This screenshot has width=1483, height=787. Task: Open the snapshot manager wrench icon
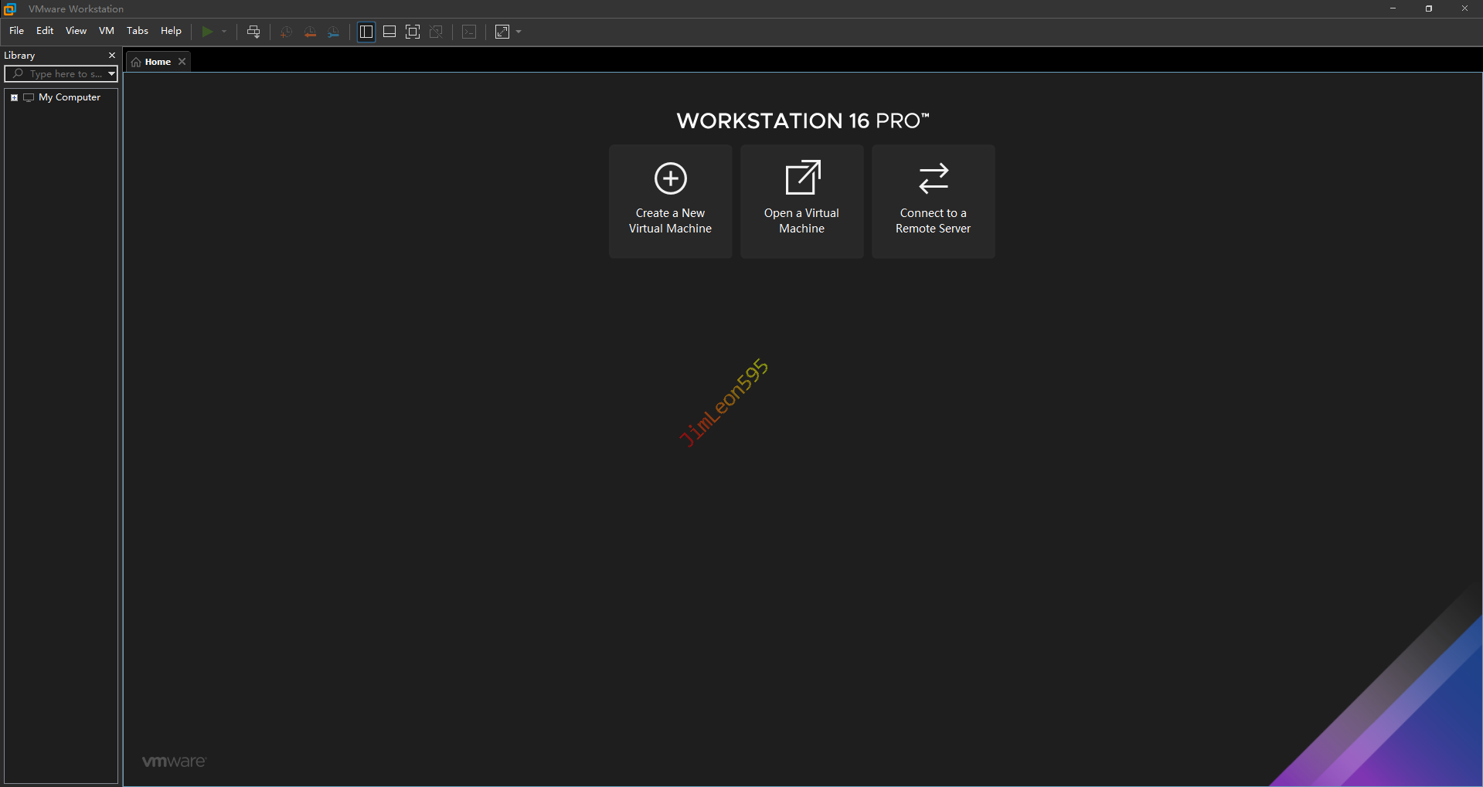click(333, 32)
